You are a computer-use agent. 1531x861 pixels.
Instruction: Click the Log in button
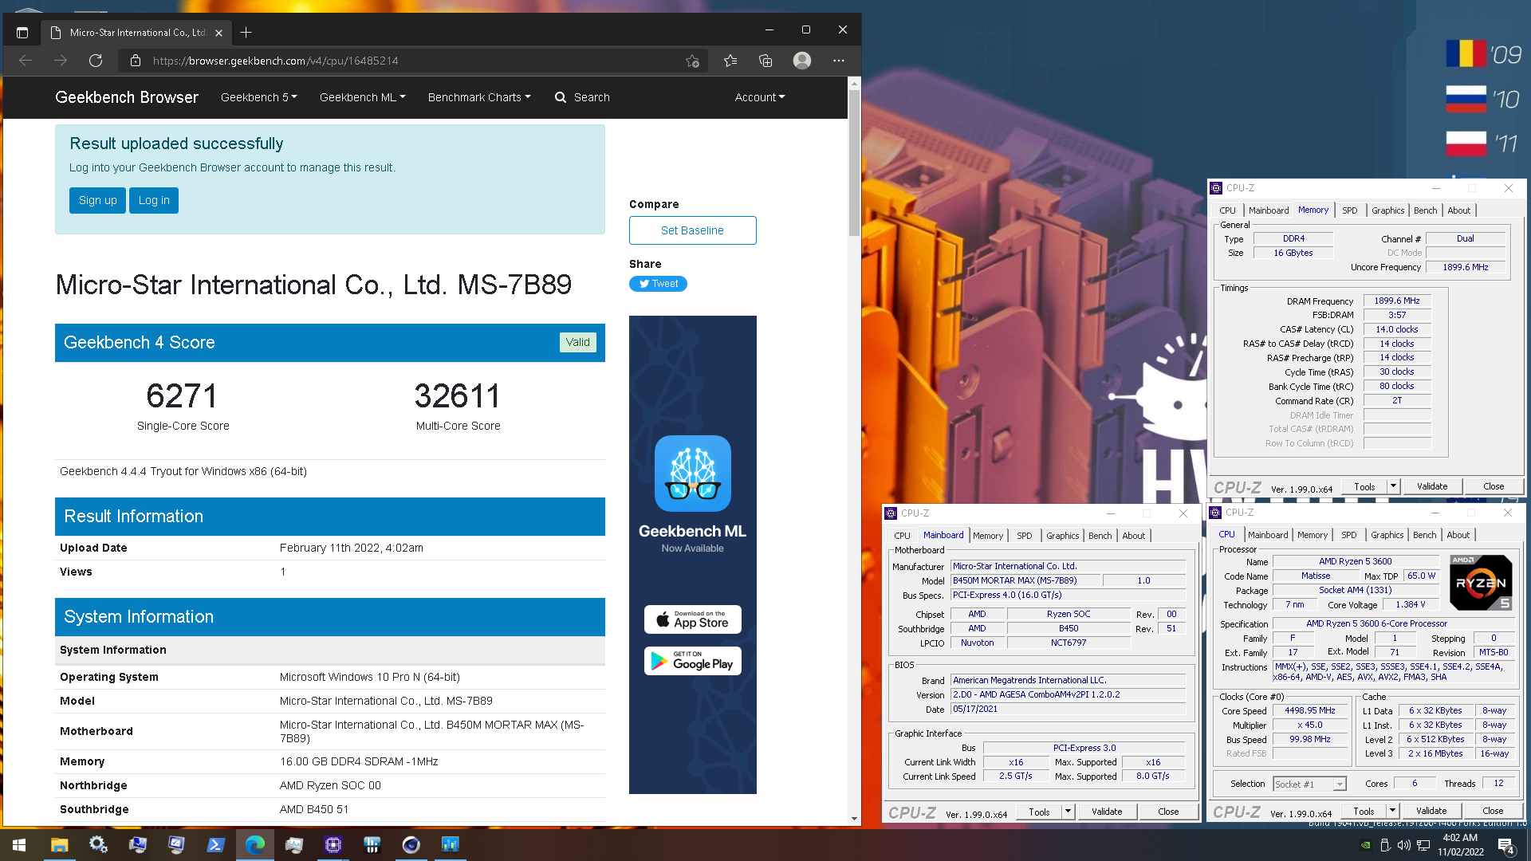(154, 200)
